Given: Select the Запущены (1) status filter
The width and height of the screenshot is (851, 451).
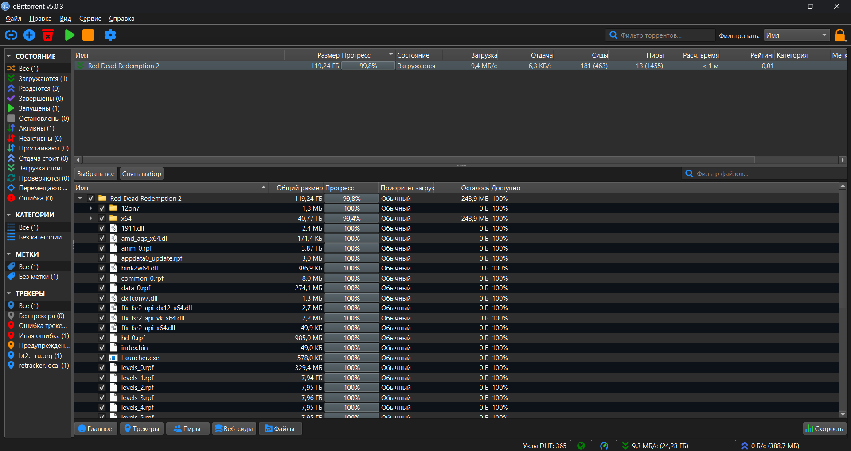Looking at the screenshot, I should [x=38, y=108].
